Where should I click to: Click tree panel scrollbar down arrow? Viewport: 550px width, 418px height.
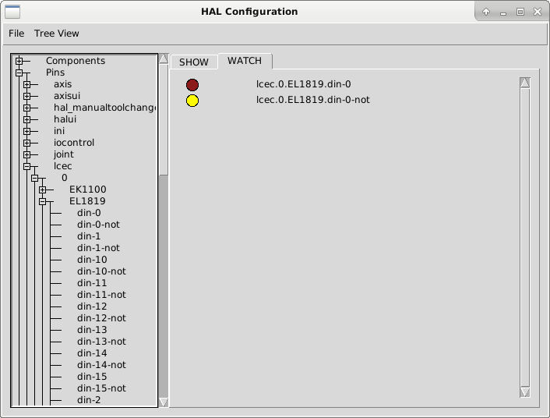pyautogui.click(x=164, y=402)
